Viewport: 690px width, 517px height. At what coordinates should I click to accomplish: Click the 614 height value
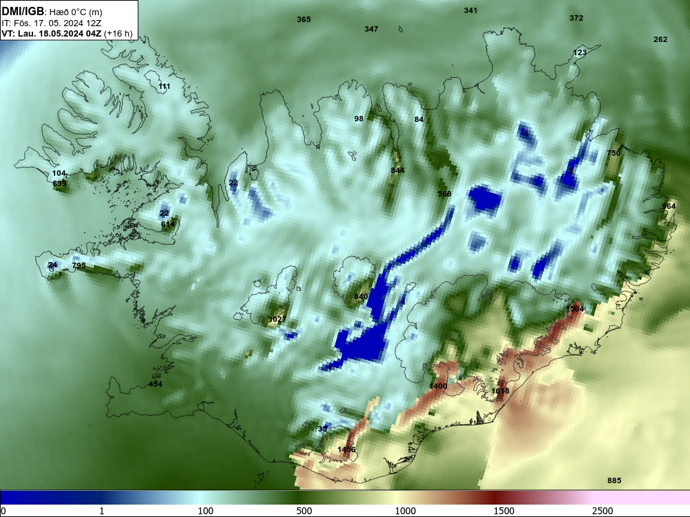[x=168, y=224]
